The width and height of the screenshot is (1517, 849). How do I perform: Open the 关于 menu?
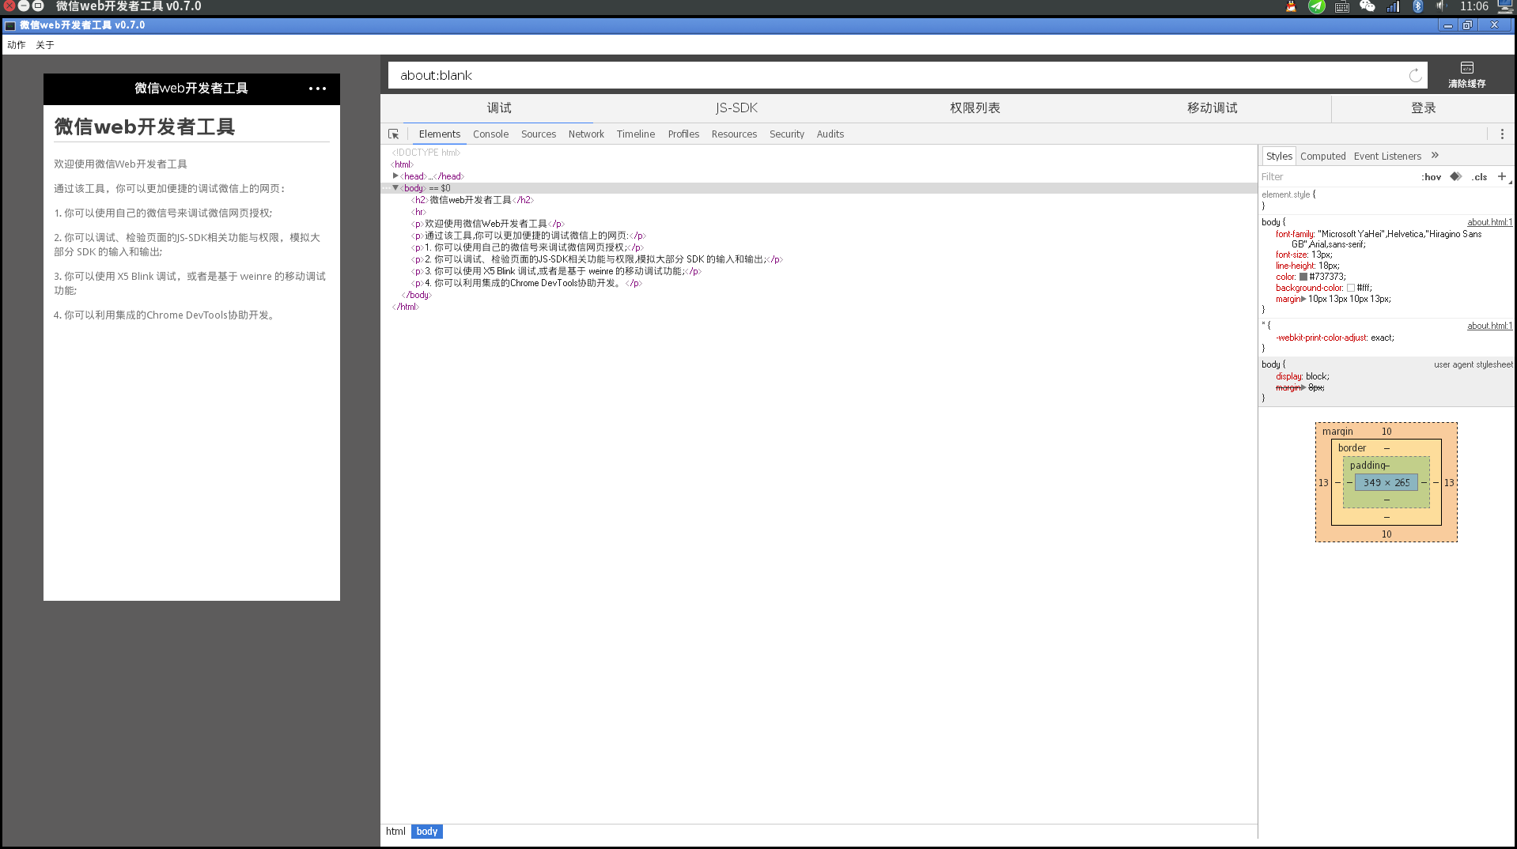(x=45, y=45)
